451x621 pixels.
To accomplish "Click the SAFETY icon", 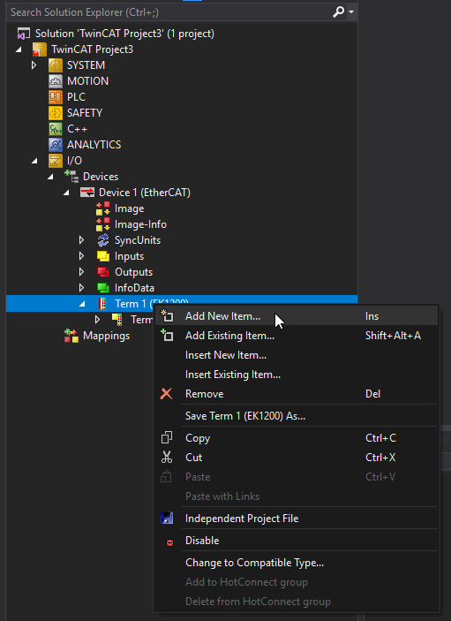I will (x=56, y=113).
